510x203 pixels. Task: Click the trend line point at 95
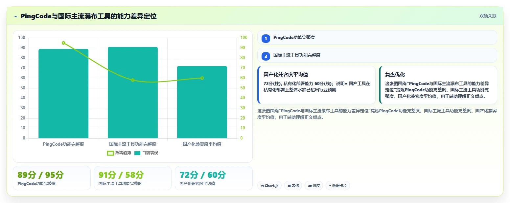point(63,43)
